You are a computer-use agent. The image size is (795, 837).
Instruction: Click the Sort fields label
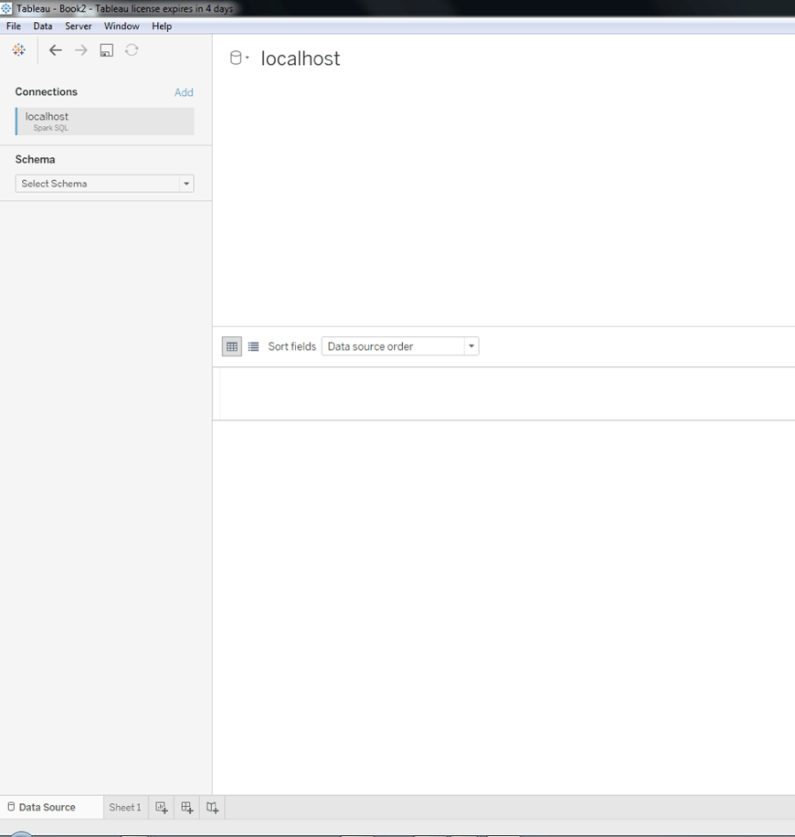[x=292, y=346]
